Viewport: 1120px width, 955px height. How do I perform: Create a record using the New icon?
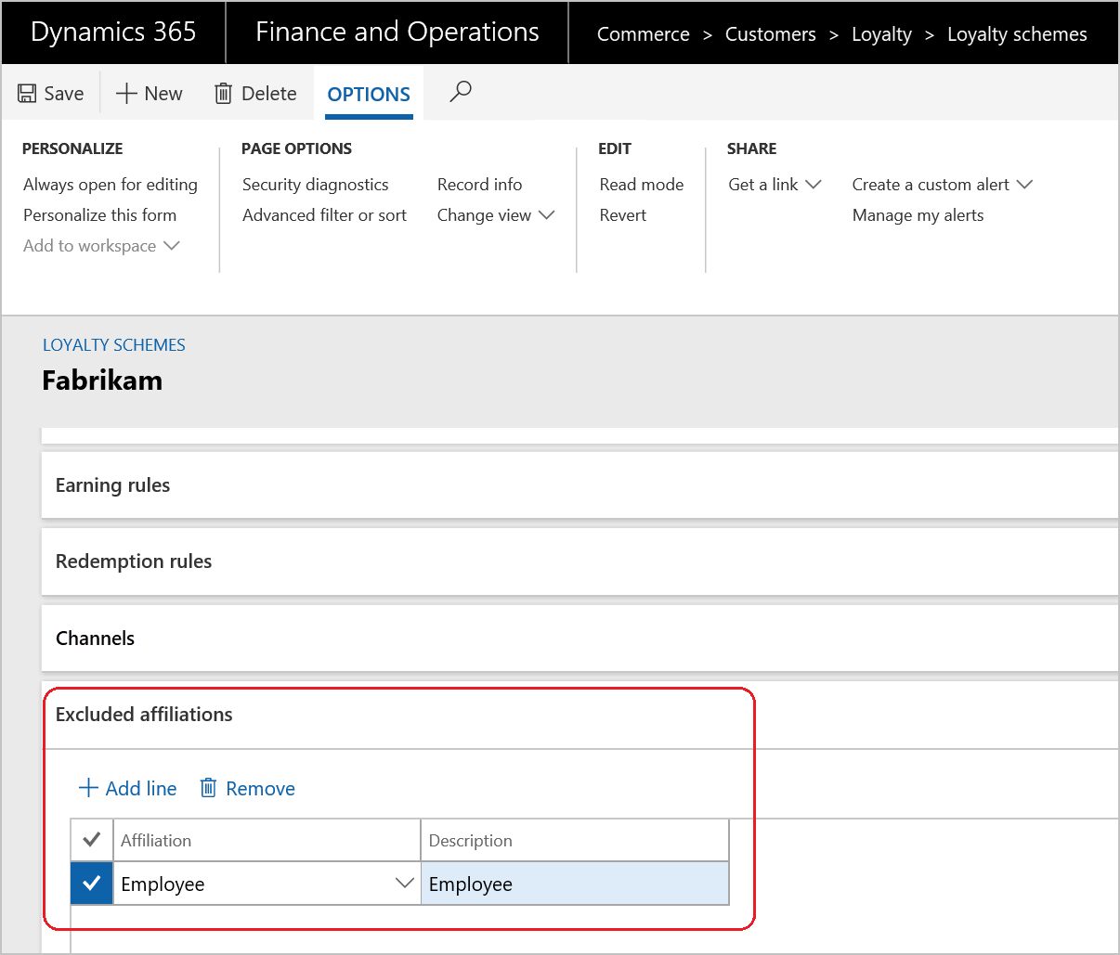pyautogui.click(x=149, y=92)
